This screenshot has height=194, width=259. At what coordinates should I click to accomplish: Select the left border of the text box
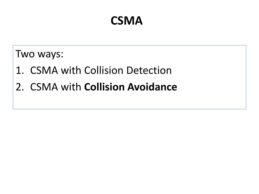[13, 77]
